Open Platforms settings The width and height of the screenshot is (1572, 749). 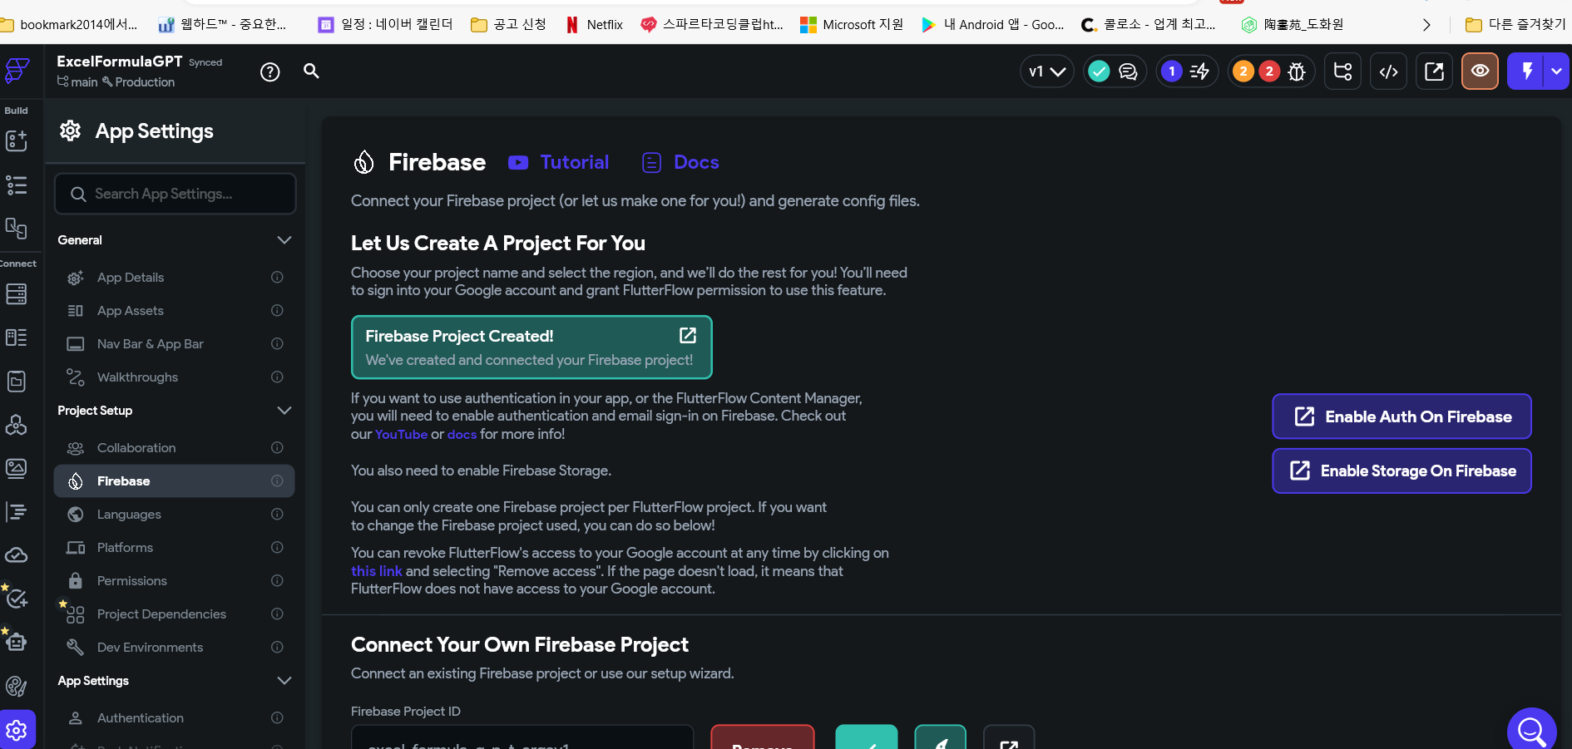click(174, 548)
